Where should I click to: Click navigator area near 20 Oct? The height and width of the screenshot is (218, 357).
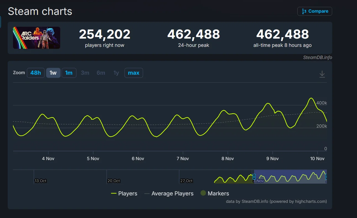click(114, 176)
